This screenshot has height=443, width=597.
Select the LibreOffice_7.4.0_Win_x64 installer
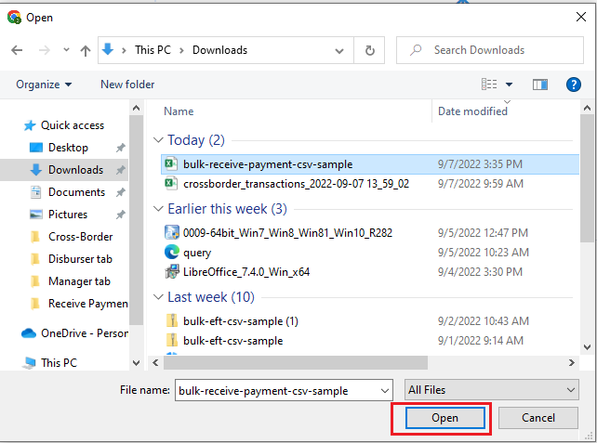tap(245, 272)
